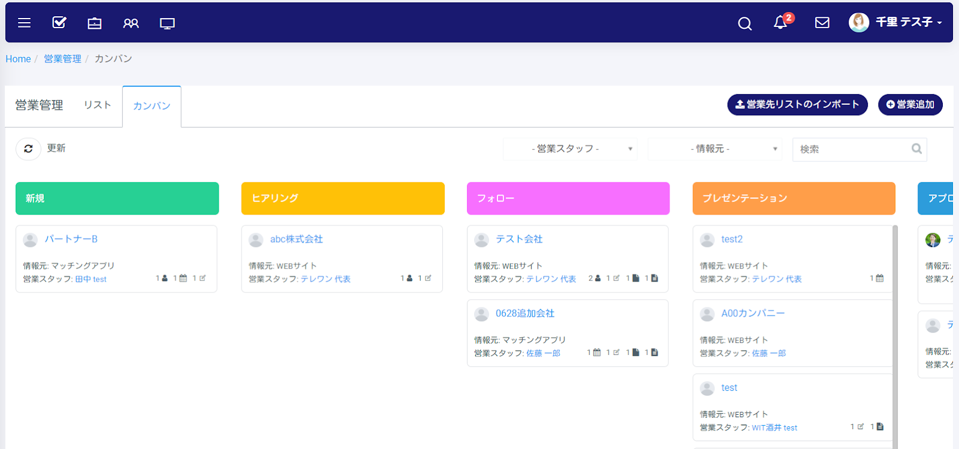959x449 pixels.
Task: Click the green 新規 column header
Action: [117, 198]
